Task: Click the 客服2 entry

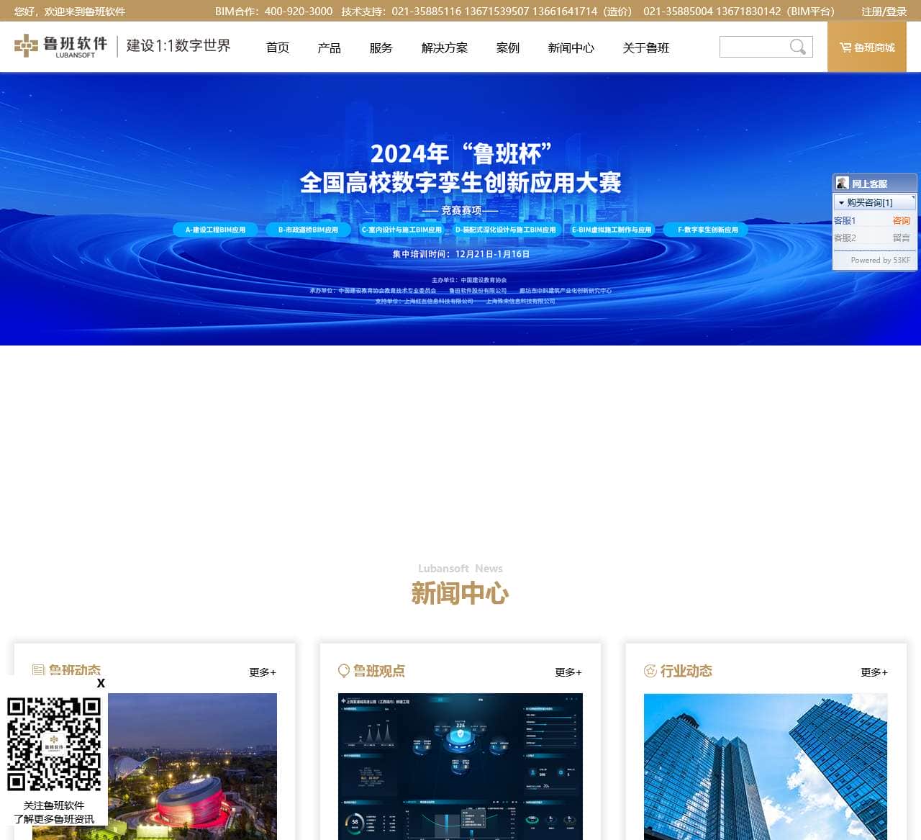Action: [845, 238]
